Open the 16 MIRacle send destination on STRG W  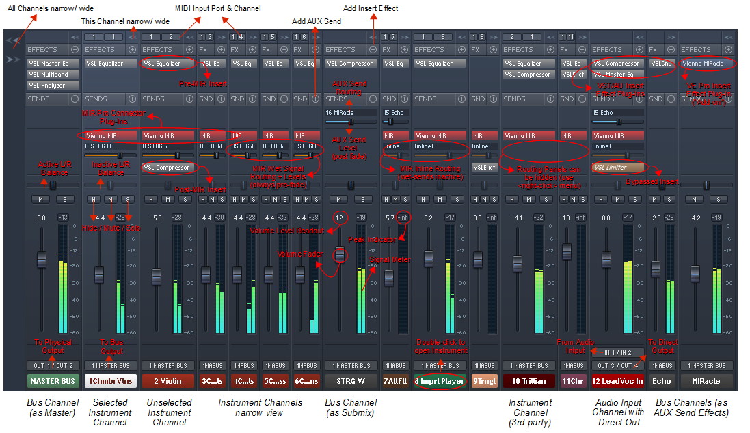(351, 113)
